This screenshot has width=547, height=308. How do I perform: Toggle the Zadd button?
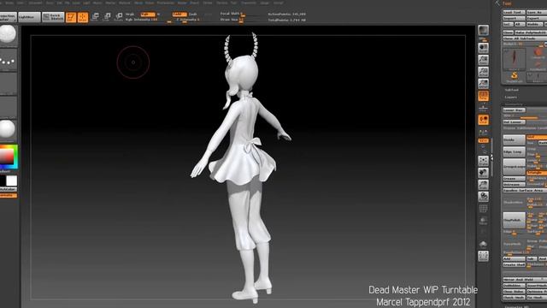(x=179, y=15)
